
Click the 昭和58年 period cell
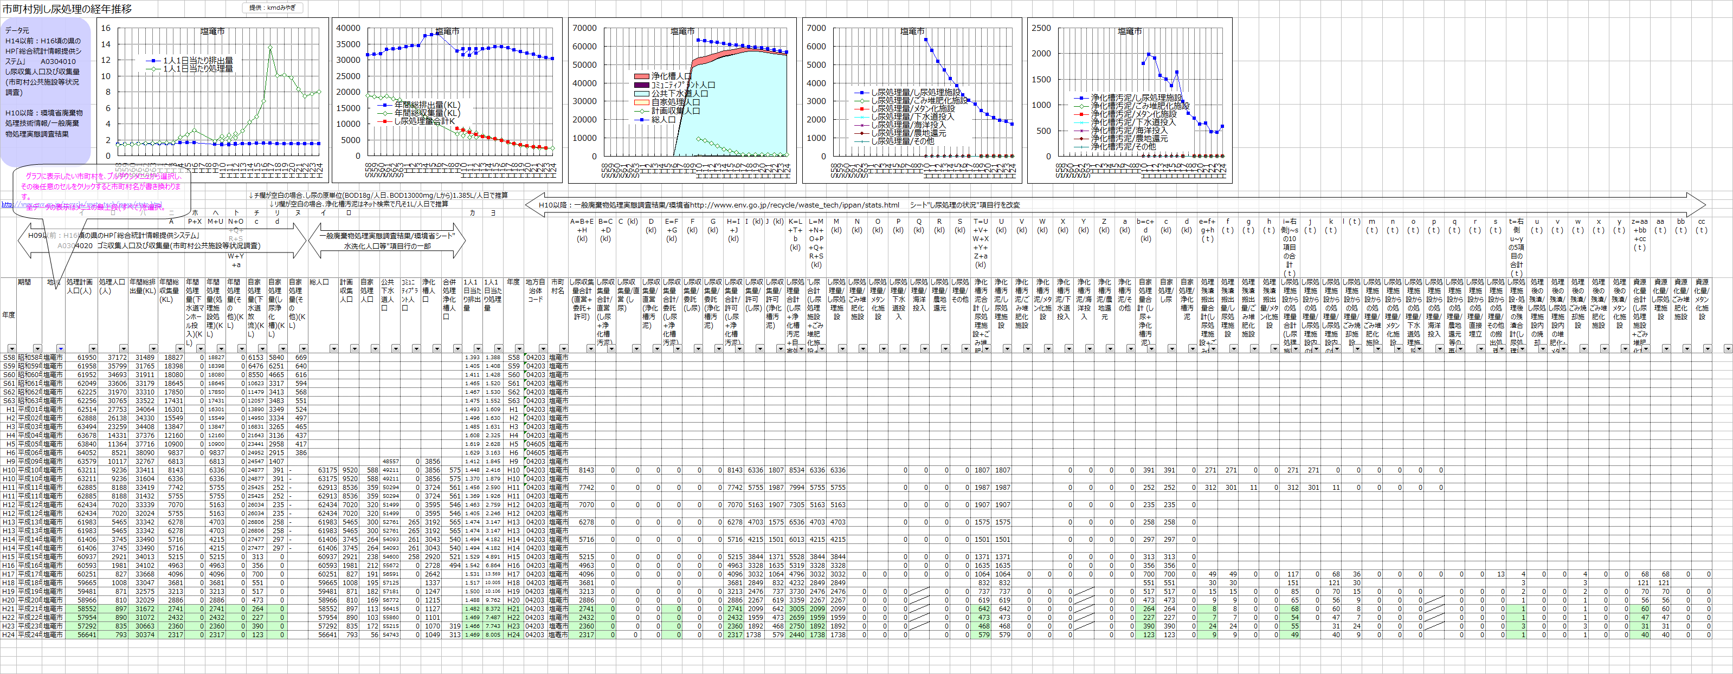click(x=30, y=358)
